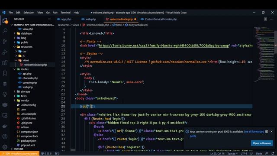Open api.php in the file tree

[x=27, y=74]
